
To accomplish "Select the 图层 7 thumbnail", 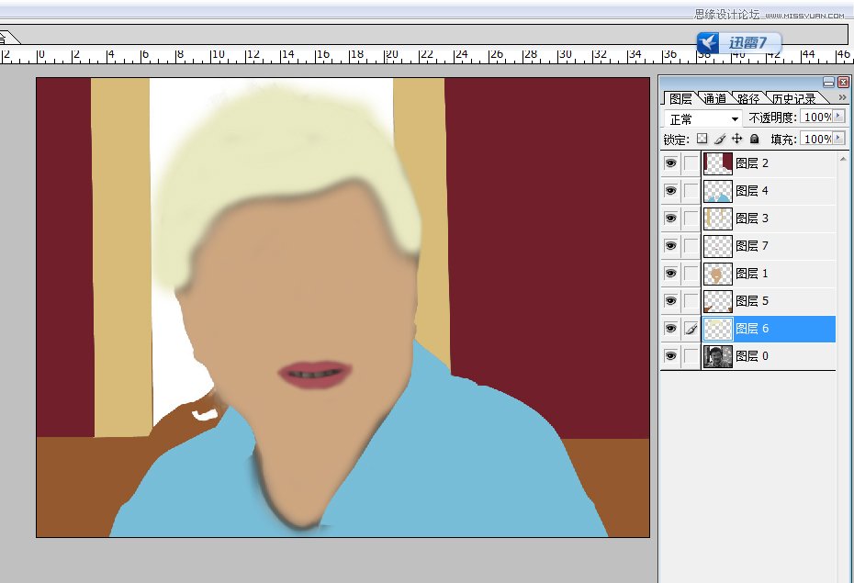I will coord(718,246).
